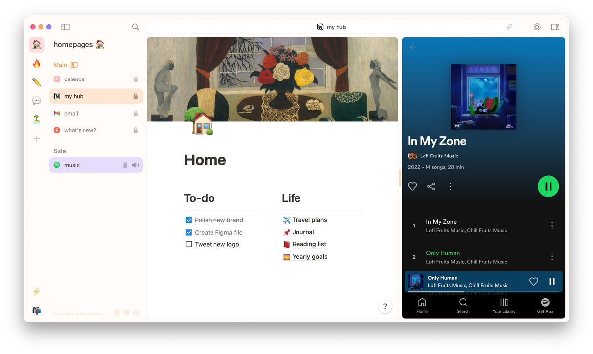Image resolution: width=593 pixels, height=354 pixels.
Task: Open more options for the album
Action: tap(450, 186)
